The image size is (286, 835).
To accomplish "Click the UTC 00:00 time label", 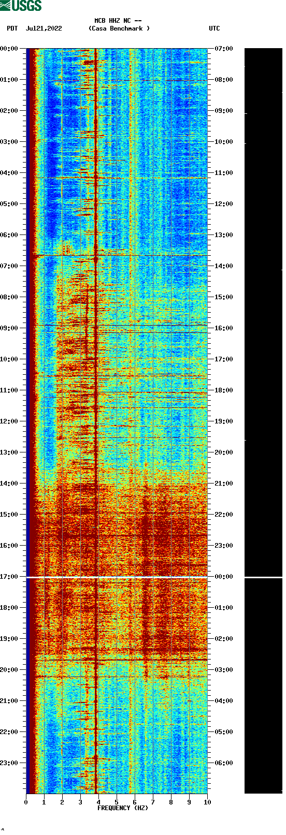I will (x=224, y=577).
